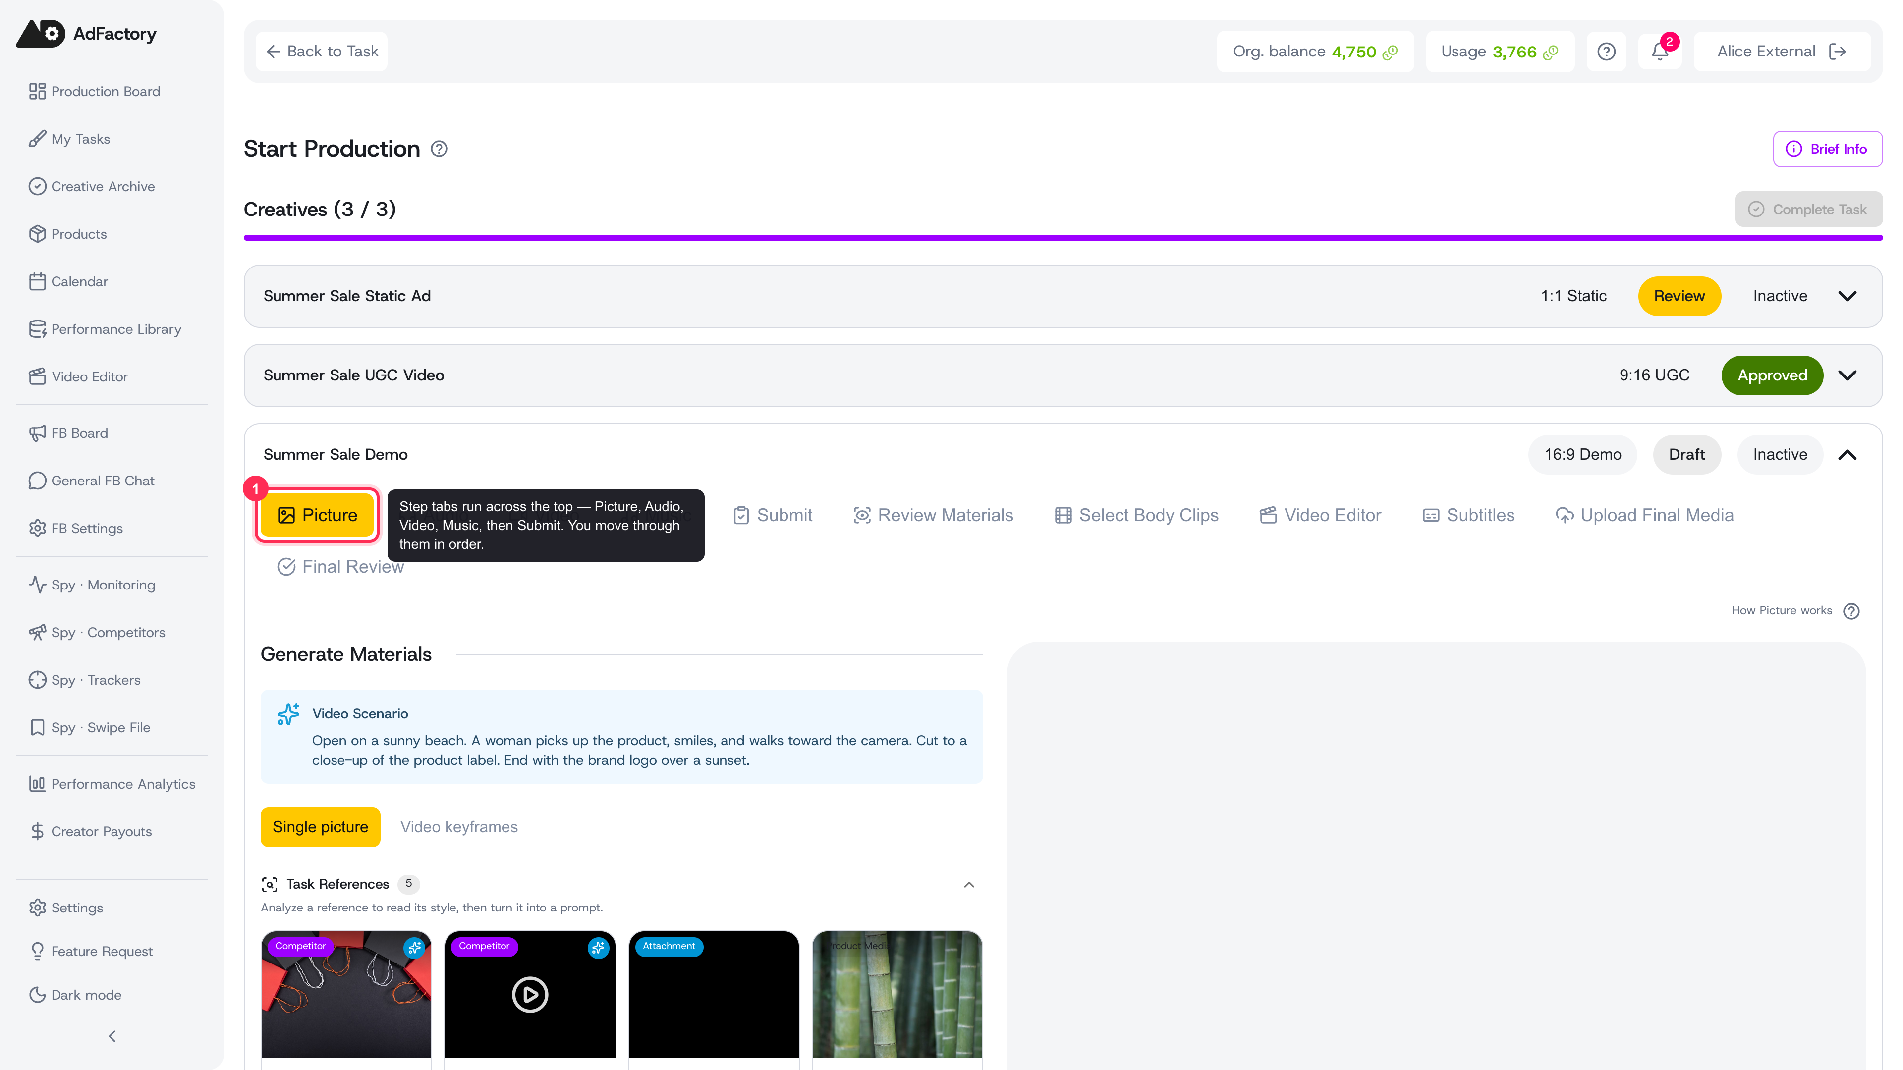Image resolution: width=1903 pixels, height=1070 pixels.
Task: Click the Usage link icon
Action: point(1551,52)
